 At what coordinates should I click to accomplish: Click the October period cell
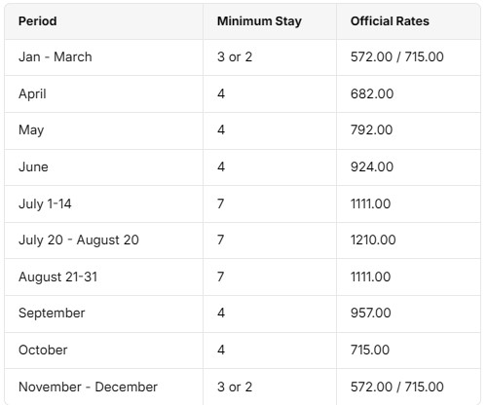[x=43, y=351]
